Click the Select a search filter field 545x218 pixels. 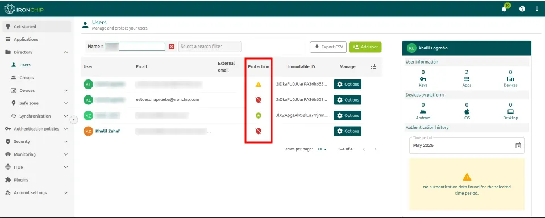[210, 47]
